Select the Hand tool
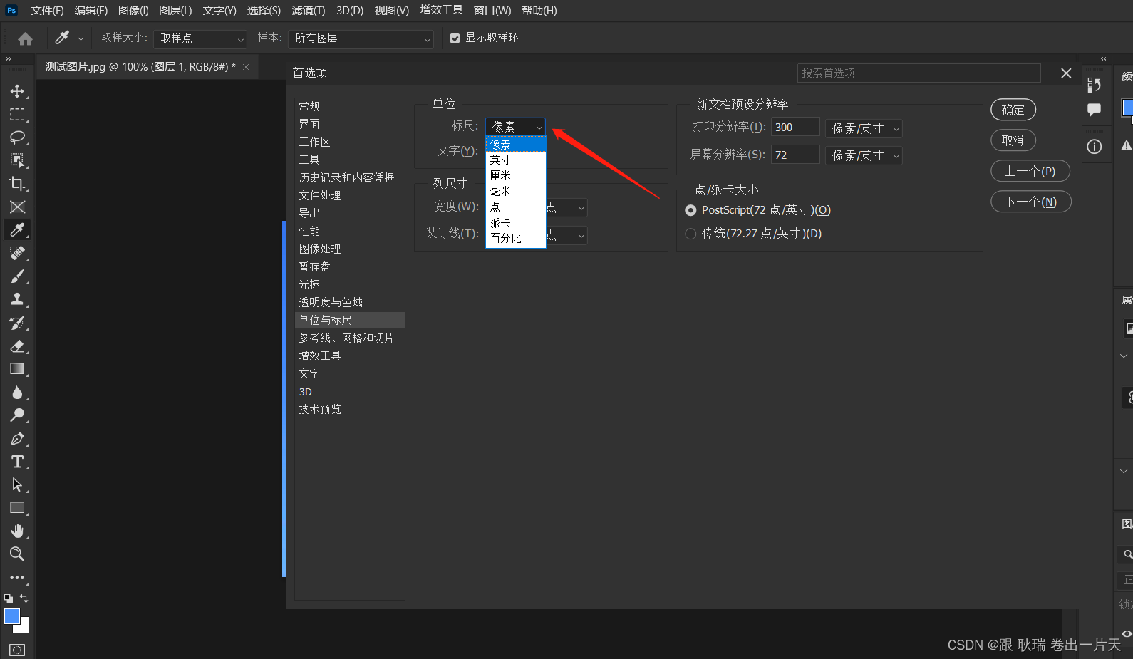 click(x=17, y=531)
